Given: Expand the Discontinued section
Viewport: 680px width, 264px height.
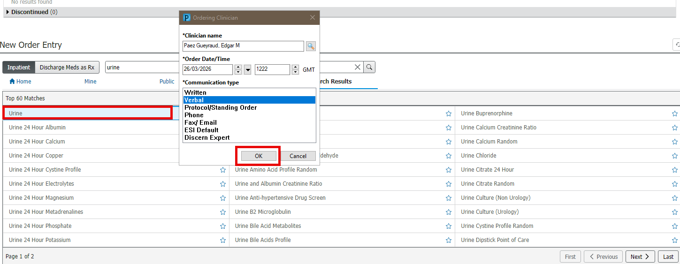Looking at the screenshot, I should coord(8,12).
